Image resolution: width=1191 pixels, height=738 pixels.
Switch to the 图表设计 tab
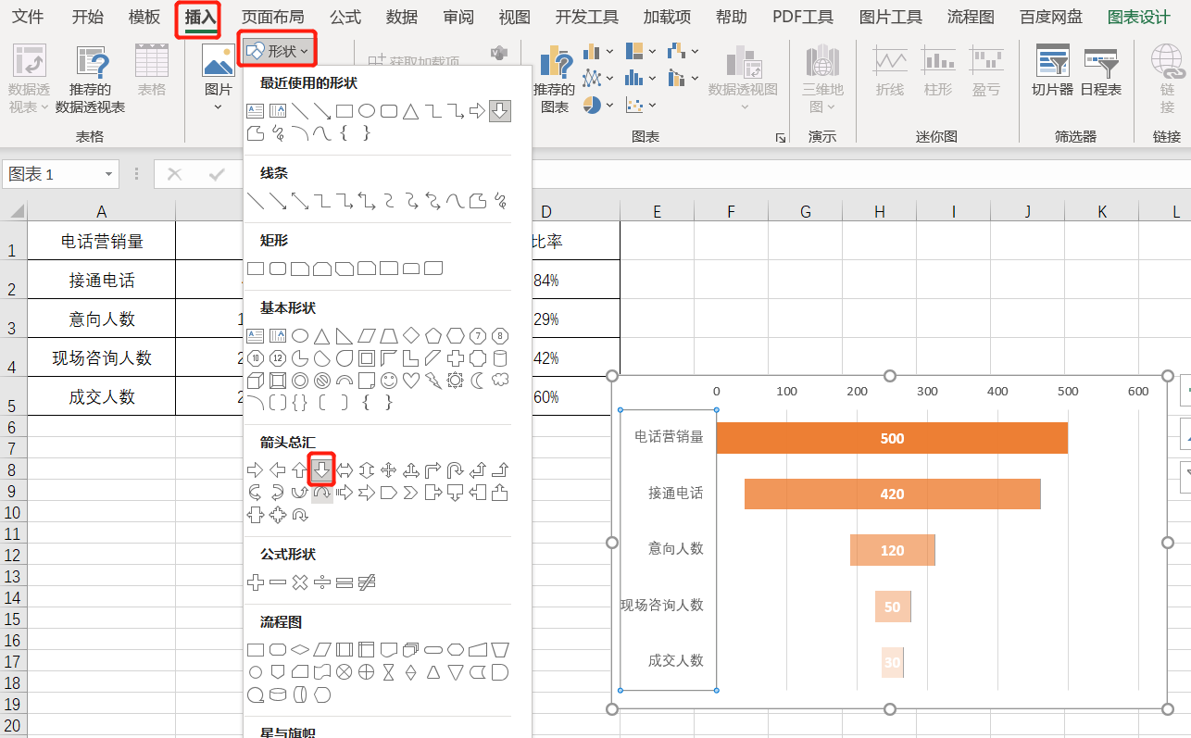tap(1138, 17)
